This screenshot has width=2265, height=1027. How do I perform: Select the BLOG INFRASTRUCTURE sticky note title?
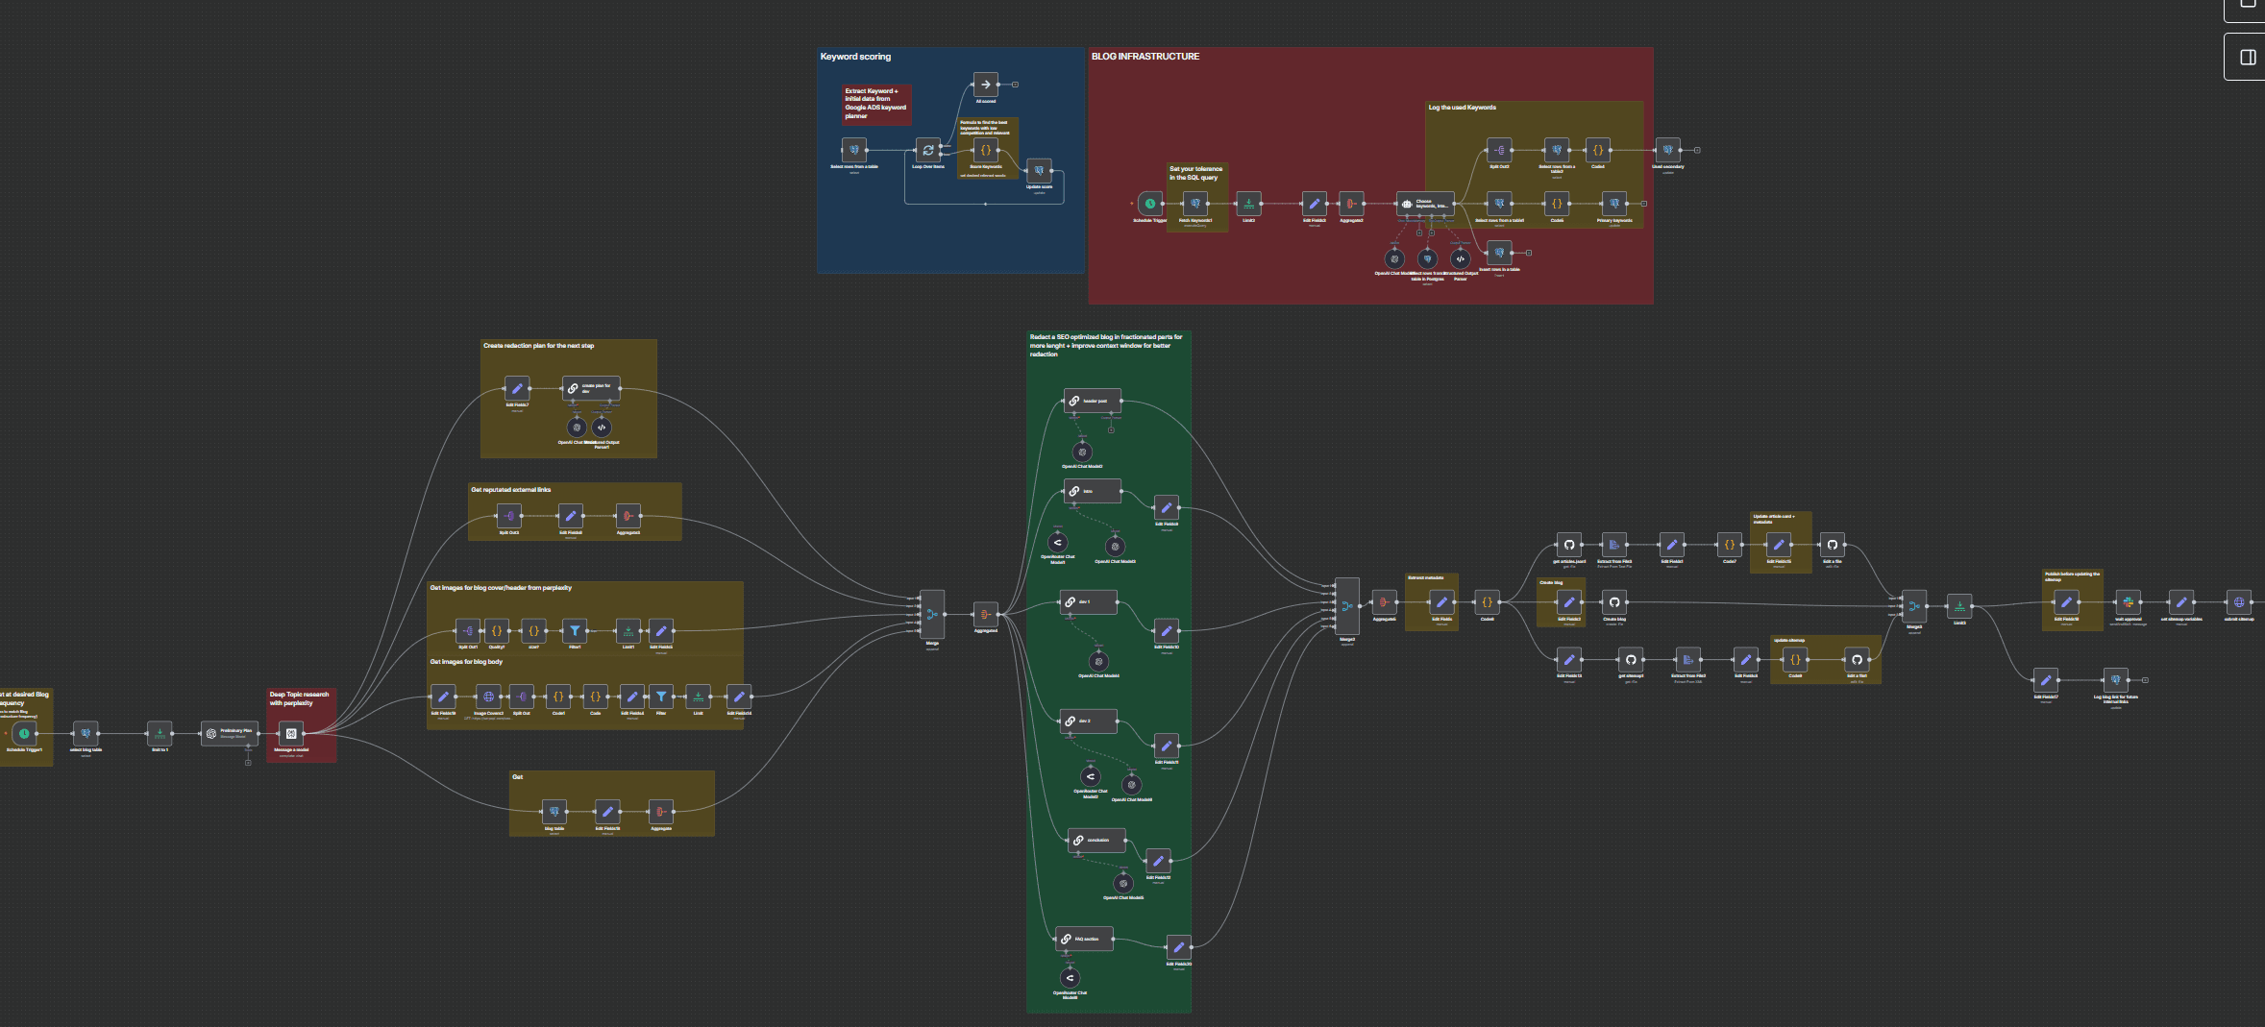pos(1145,57)
